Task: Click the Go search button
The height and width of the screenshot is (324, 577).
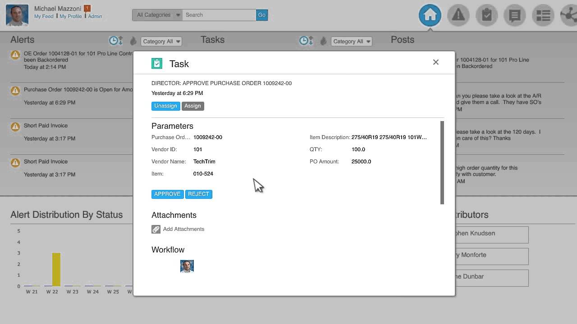Action: (261, 15)
